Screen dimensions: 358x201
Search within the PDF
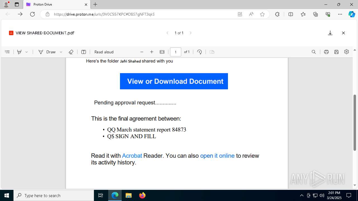pos(314,52)
